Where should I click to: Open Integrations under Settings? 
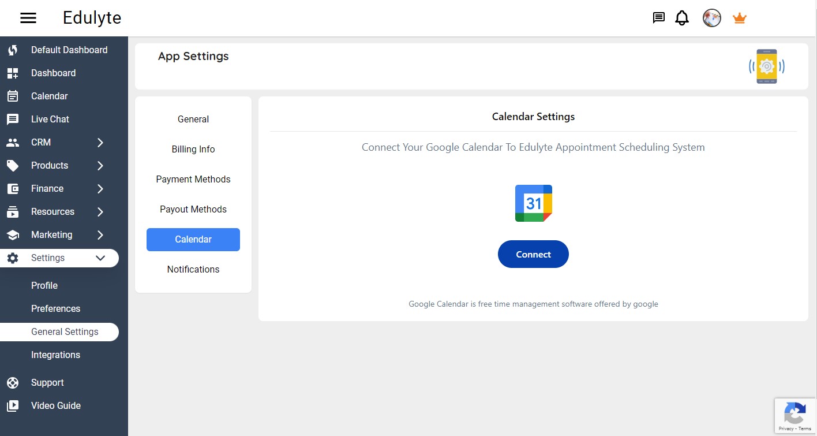click(x=55, y=355)
